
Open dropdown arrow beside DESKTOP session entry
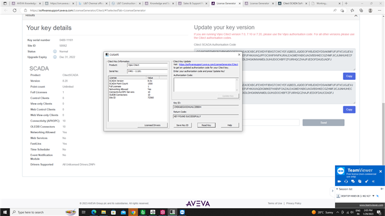pyautogui.click(x=374, y=196)
